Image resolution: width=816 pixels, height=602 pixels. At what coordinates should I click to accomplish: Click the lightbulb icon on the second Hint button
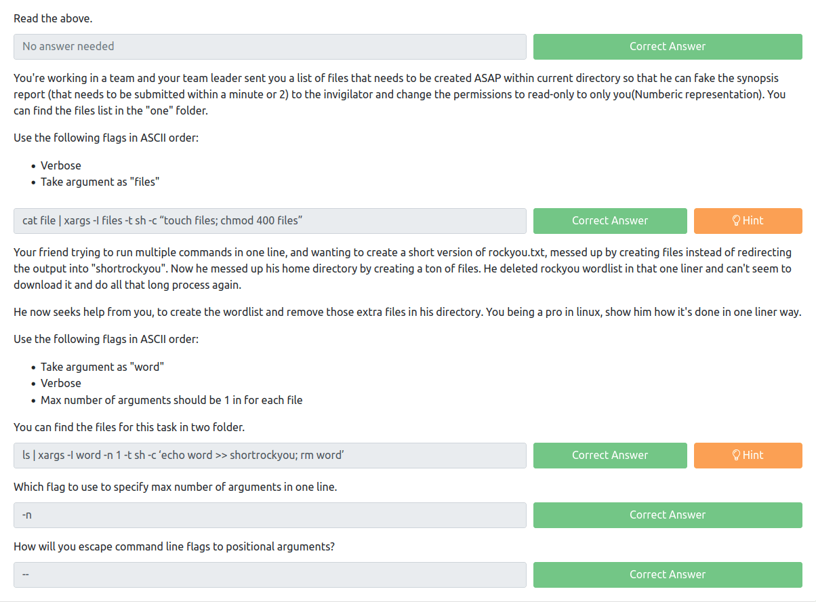(x=736, y=455)
